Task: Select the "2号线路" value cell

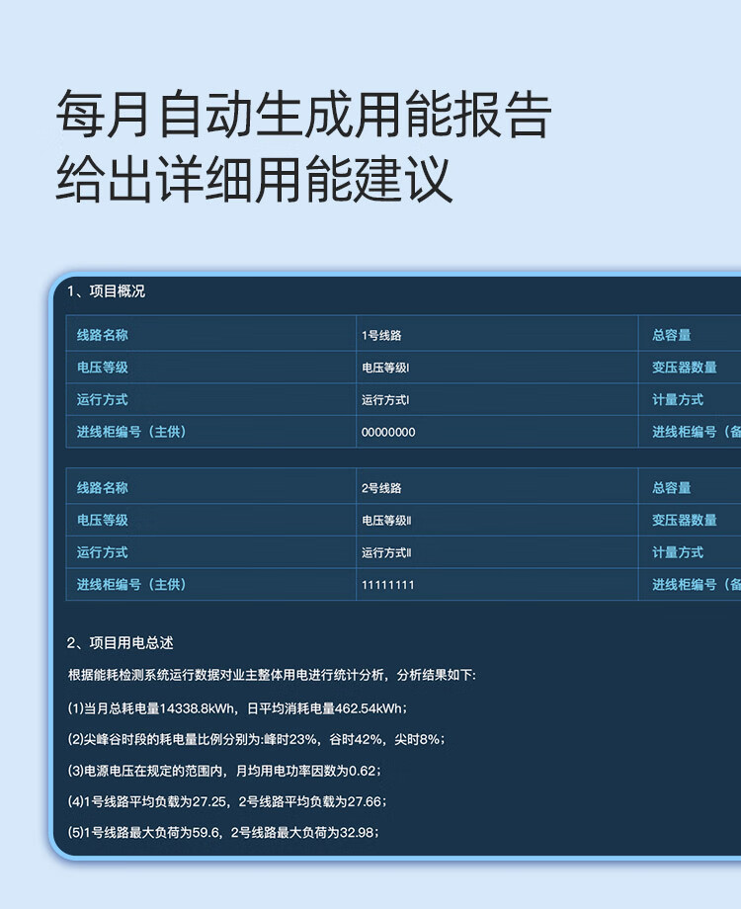Action: tap(381, 488)
